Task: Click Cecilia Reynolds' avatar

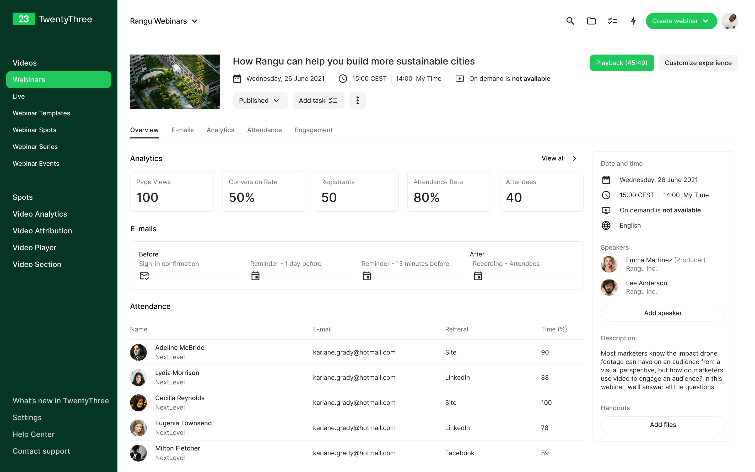Action: (x=138, y=403)
